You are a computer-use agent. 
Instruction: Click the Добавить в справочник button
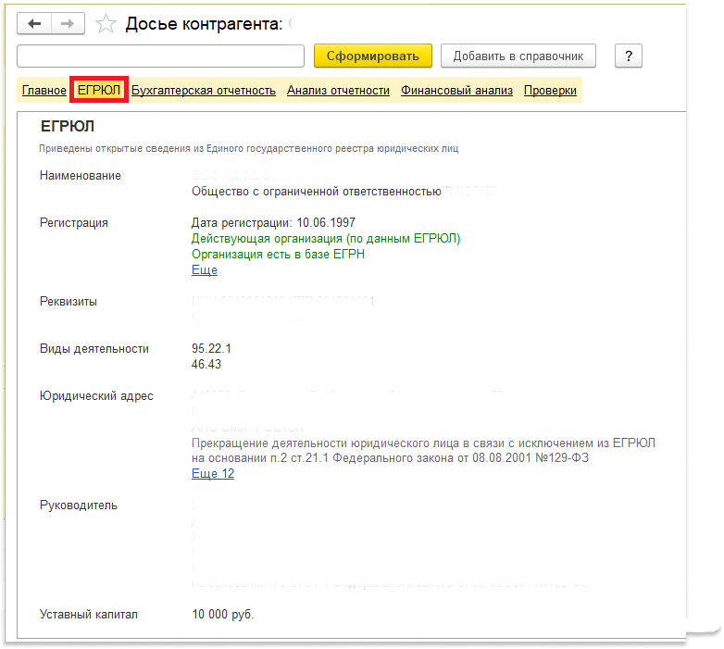point(518,56)
